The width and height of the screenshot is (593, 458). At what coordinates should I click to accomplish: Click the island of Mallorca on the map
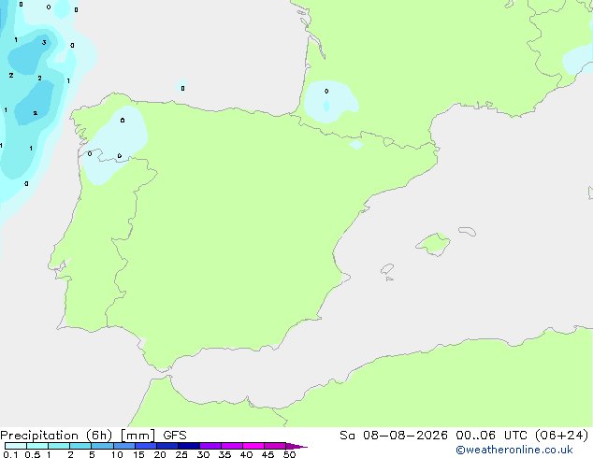click(433, 244)
